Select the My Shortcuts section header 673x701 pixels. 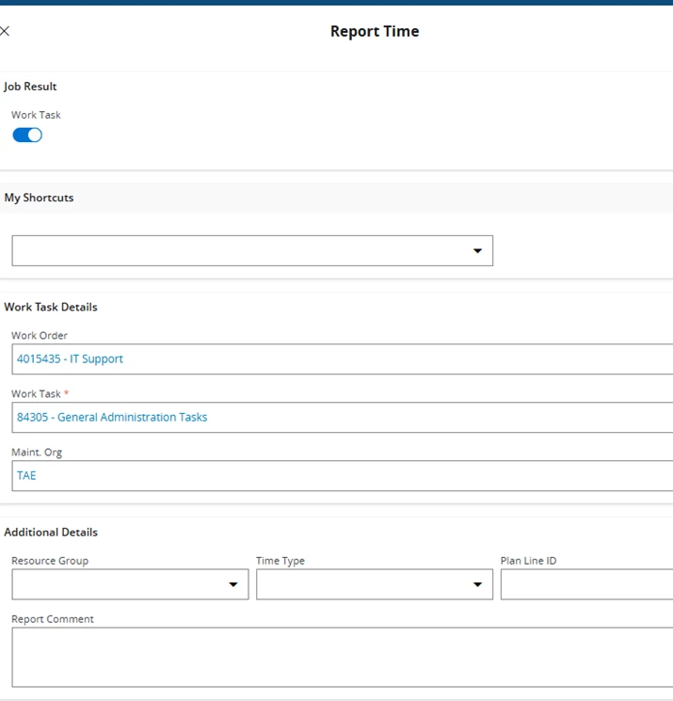(x=39, y=198)
